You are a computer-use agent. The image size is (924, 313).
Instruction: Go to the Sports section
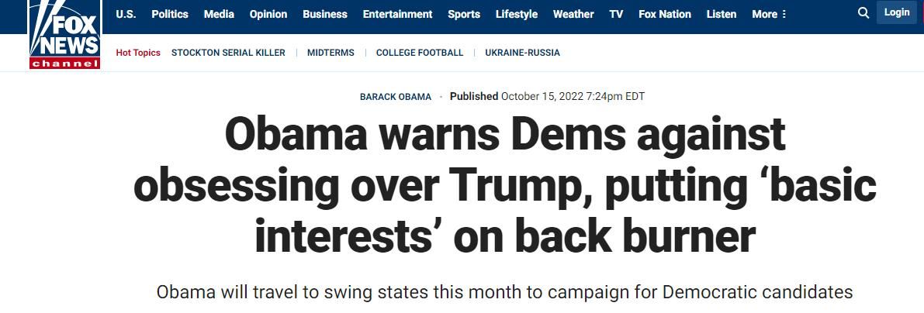pyautogui.click(x=464, y=14)
